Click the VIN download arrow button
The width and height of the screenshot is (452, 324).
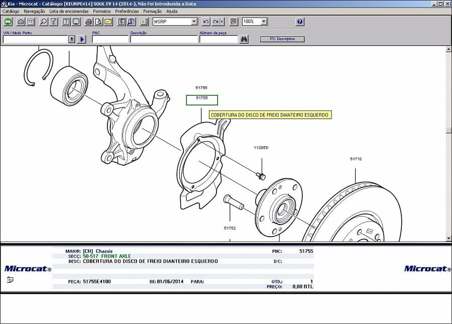72,39
